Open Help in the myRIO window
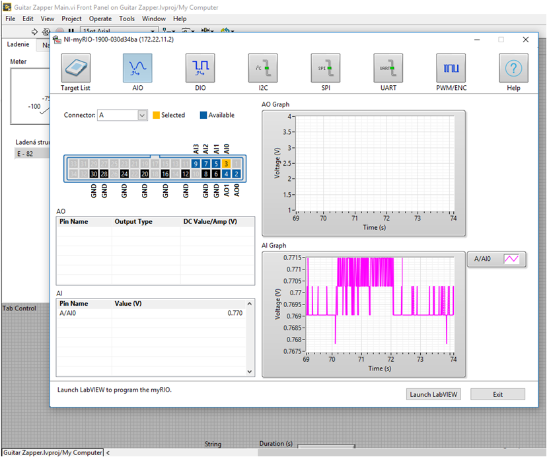Screen dimensions: 547x457 (x=513, y=68)
